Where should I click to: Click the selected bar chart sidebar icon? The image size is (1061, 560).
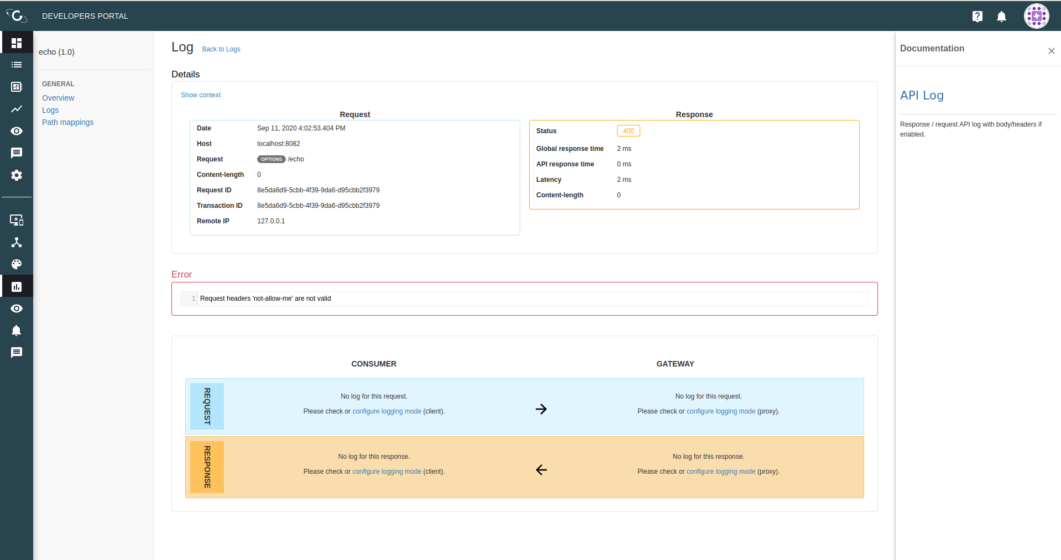tap(17, 286)
